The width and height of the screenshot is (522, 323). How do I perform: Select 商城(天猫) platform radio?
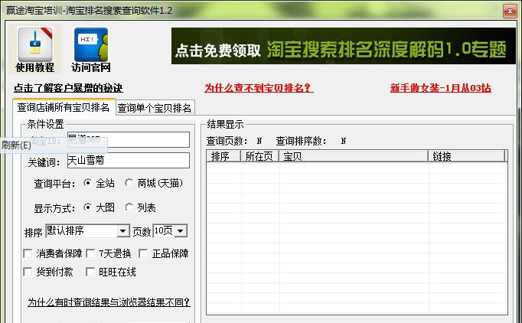click(x=129, y=183)
